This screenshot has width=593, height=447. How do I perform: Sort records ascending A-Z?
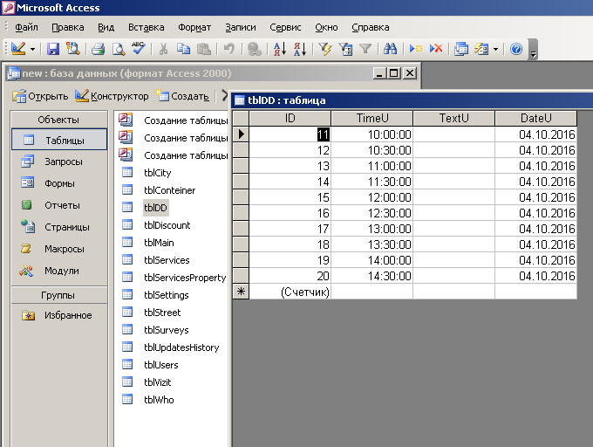click(279, 50)
